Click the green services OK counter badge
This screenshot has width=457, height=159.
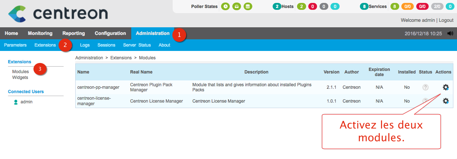394,7
